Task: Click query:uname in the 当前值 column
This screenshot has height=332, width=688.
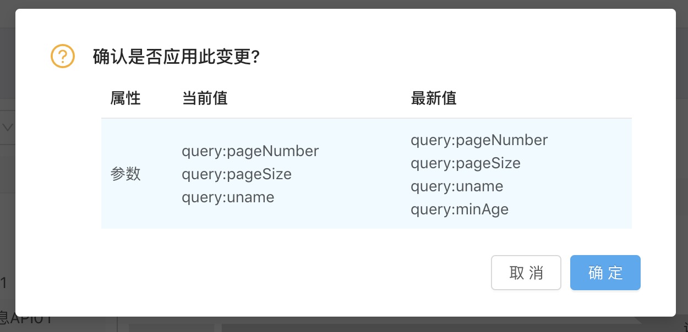Action: click(x=228, y=197)
